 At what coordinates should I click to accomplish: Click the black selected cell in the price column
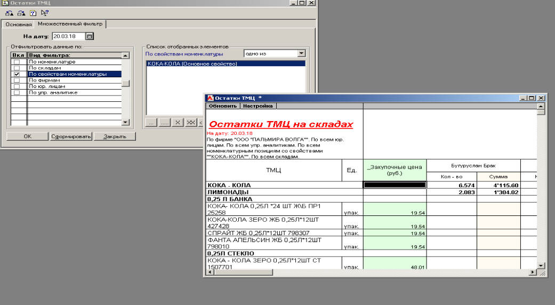395,184
